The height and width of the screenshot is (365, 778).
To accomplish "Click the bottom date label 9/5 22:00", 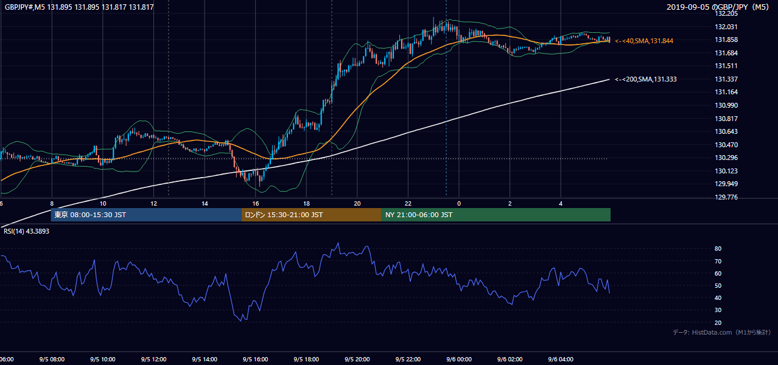I will 408,360.
